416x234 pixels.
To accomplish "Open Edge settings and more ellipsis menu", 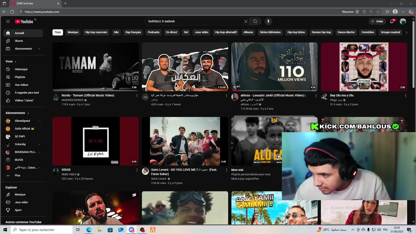I will [x=403, y=12].
